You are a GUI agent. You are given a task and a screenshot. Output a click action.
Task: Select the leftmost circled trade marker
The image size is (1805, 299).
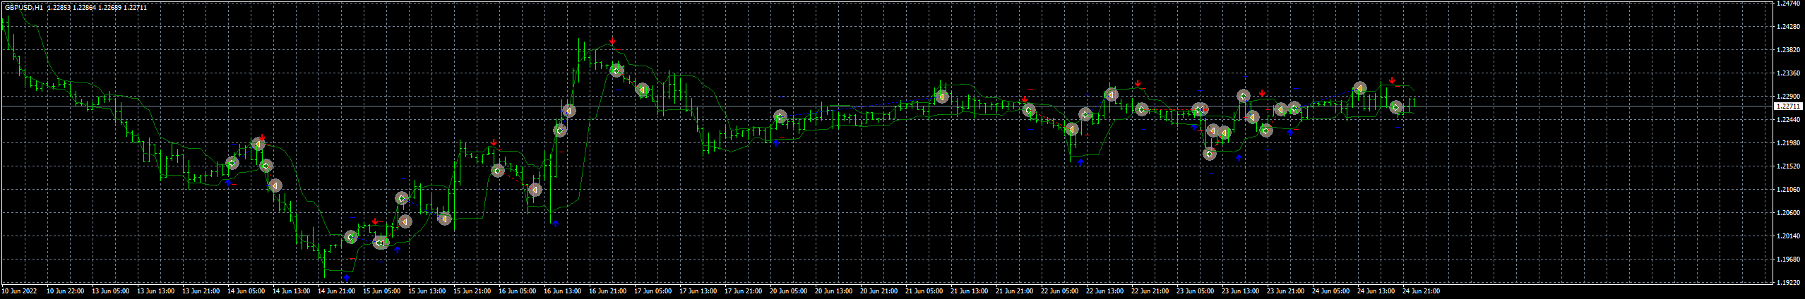[x=232, y=163]
